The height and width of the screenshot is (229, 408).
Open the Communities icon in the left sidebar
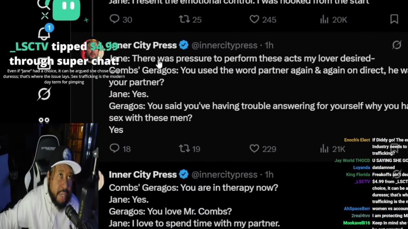coord(44,120)
